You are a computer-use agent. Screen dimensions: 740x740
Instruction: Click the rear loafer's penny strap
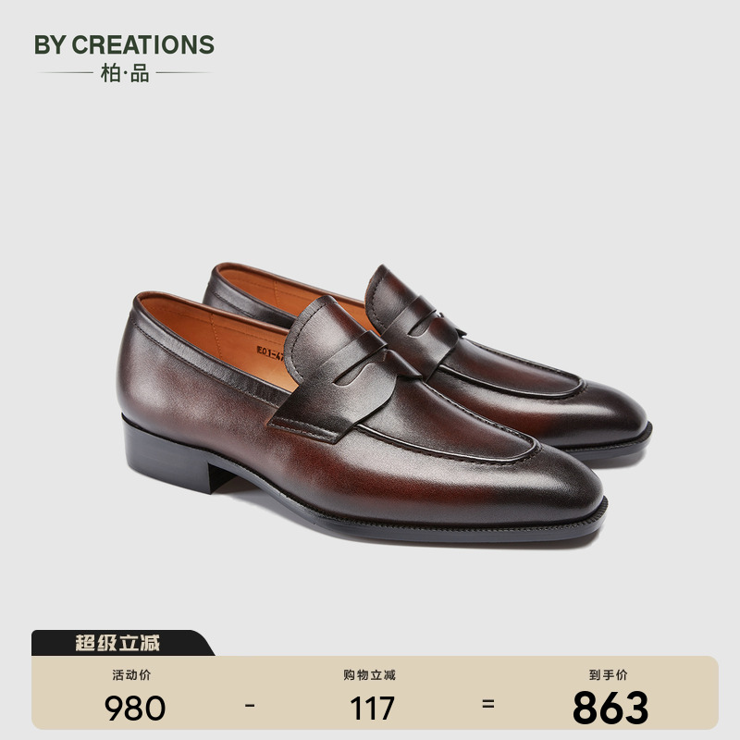[x=410, y=322]
